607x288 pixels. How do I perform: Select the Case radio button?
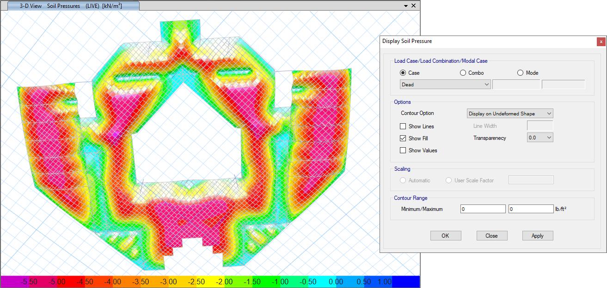point(403,73)
